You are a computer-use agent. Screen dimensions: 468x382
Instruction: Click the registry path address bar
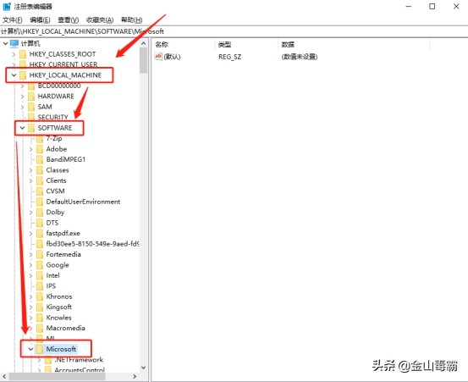click(x=234, y=31)
